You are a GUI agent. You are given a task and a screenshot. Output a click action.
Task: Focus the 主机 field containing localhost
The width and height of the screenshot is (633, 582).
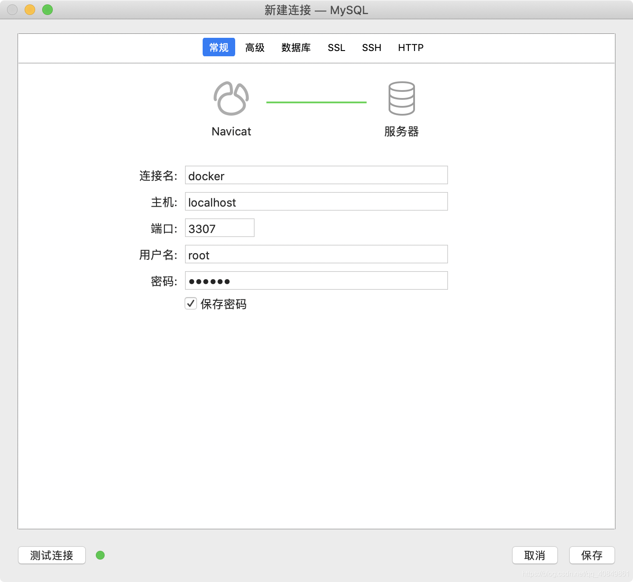[x=316, y=201]
